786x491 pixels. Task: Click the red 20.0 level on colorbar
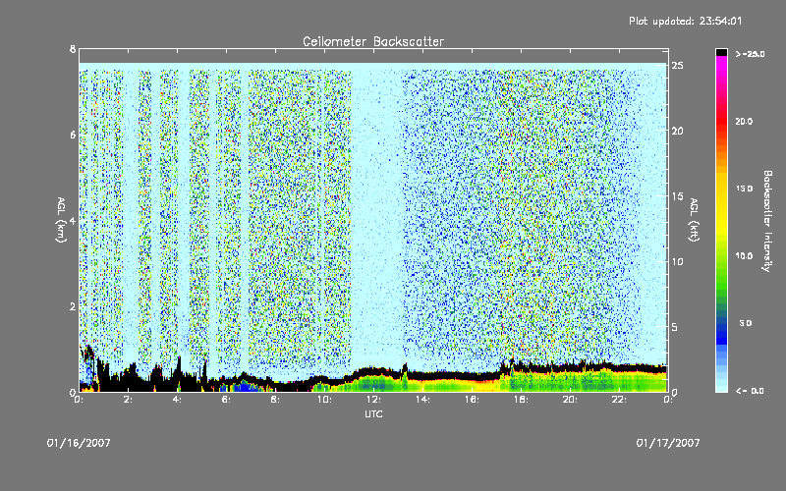click(x=721, y=121)
